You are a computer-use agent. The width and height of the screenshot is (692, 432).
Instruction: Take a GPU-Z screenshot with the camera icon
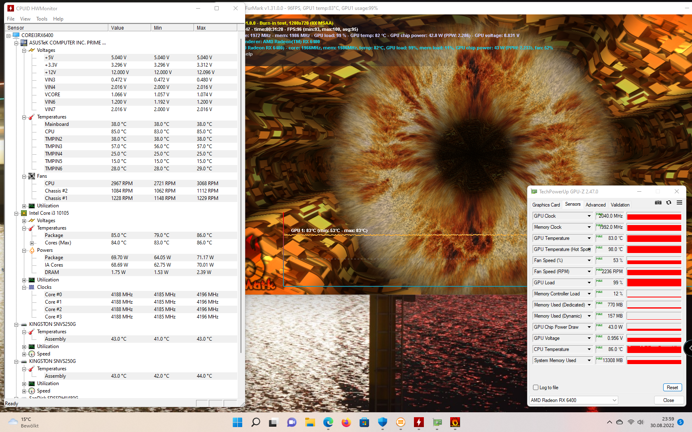point(658,202)
